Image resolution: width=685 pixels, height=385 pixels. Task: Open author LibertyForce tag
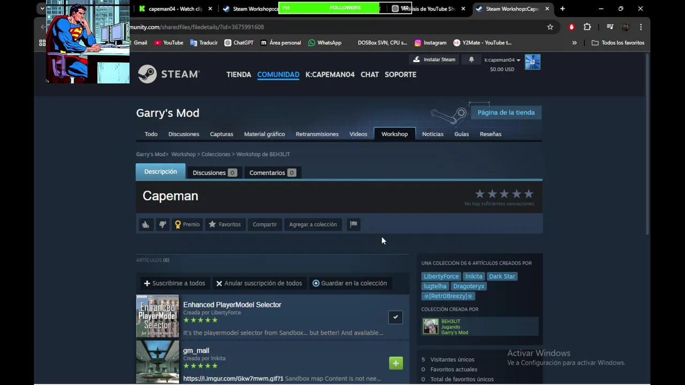pyautogui.click(x=441, y=276)
